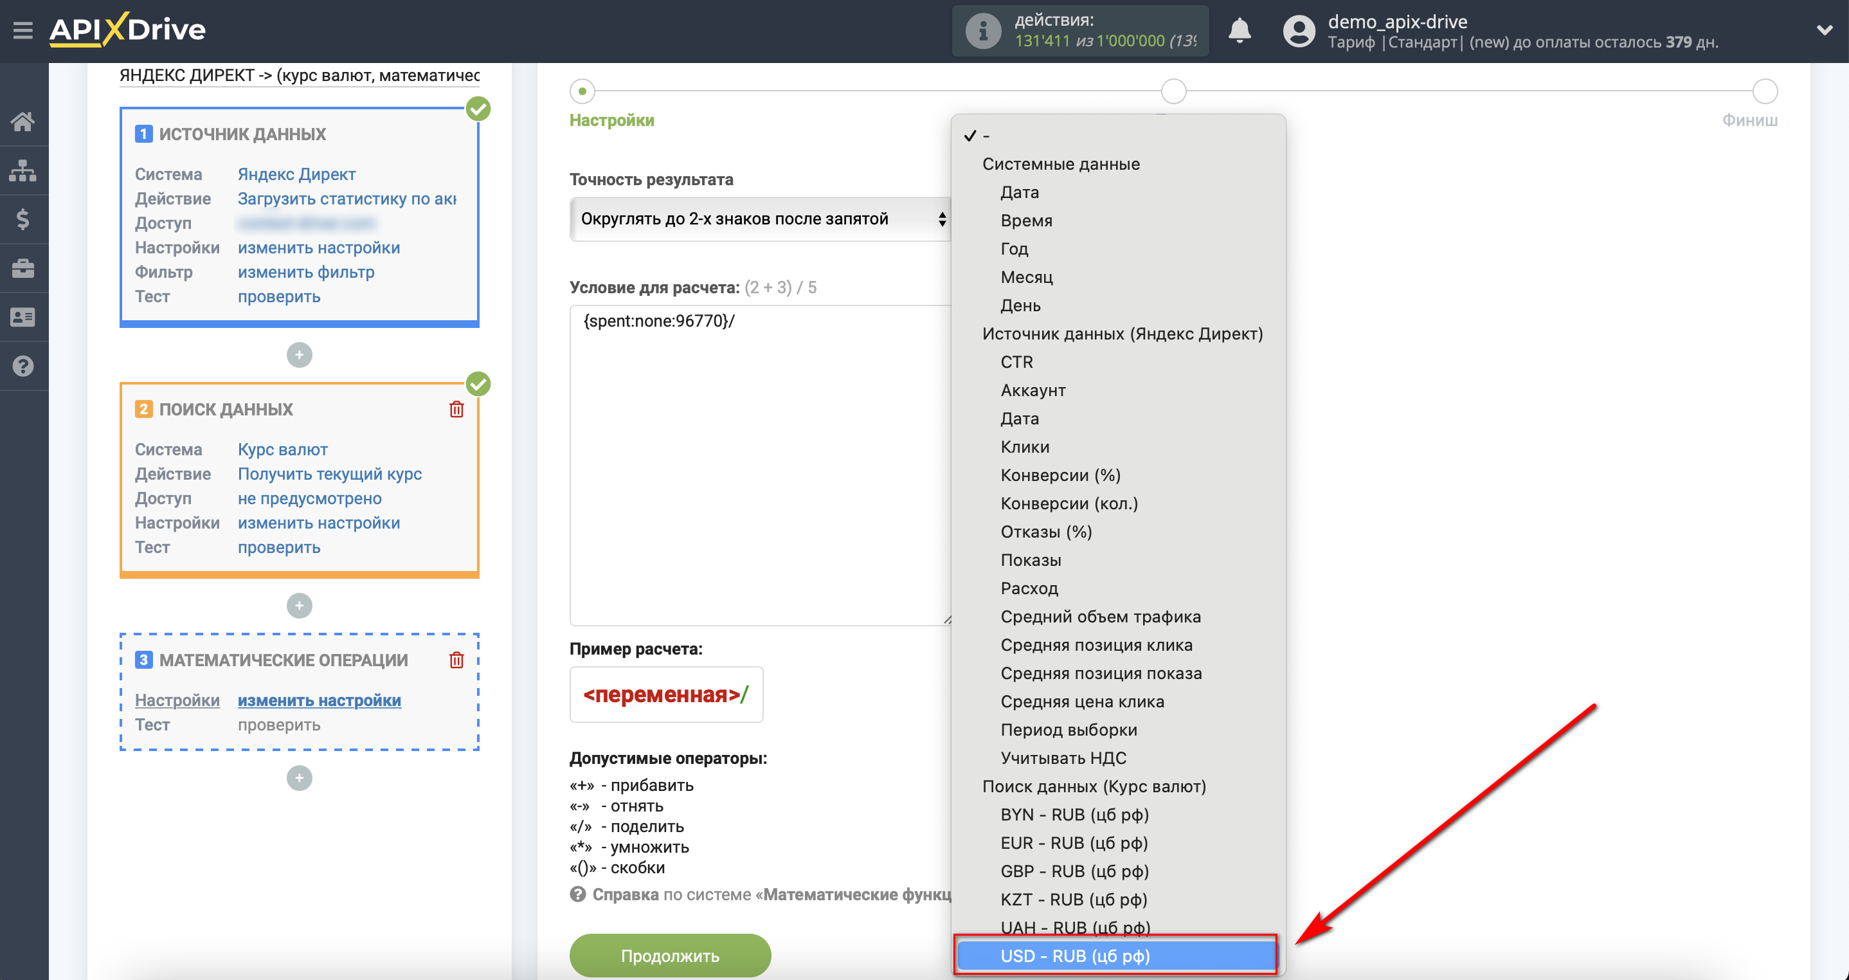The width and height of the screenshot is (1849, 980).
Task: Select CTR option
Action: [x=1118, y=362]
